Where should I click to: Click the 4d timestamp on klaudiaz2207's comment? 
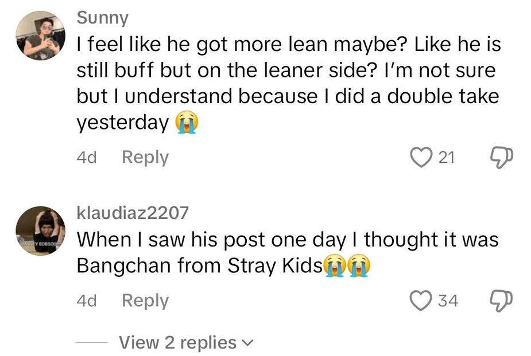pos(86,300)
